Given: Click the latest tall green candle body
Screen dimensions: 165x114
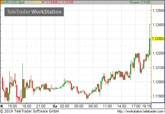Looking at the screenshot, I should point(150,47).
